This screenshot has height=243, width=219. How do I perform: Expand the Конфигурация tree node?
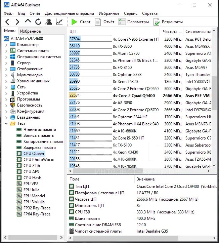coord(6,112)
